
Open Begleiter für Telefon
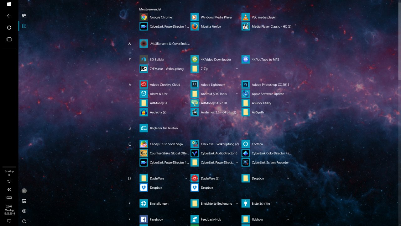pyautogui.click(x=164, y=128)
